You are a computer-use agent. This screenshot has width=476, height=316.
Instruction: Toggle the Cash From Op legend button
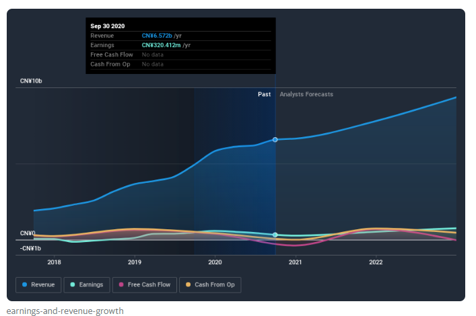[x=209, y=285]
